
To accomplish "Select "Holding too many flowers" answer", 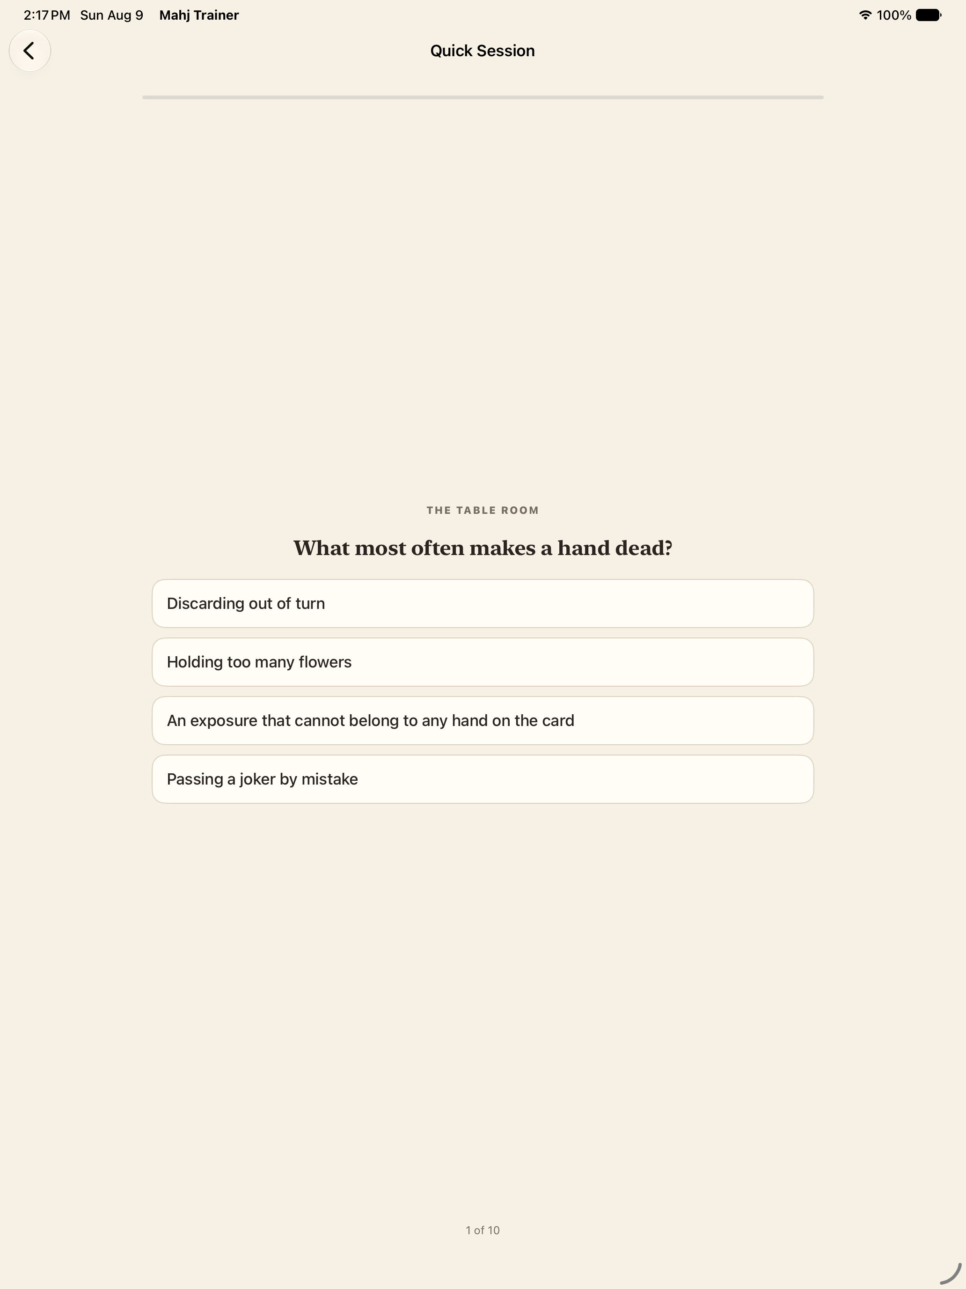I will tap(483, 662).
